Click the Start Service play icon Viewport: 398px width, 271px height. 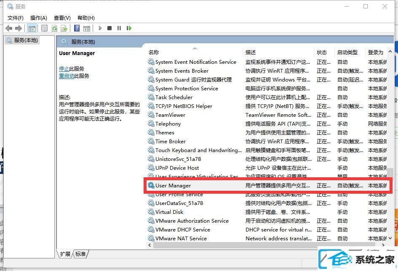[x=100, y=28]
